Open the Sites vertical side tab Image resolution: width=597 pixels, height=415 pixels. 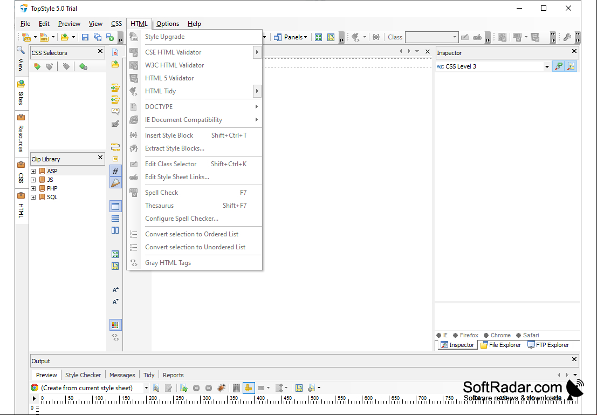coord(21,93)
